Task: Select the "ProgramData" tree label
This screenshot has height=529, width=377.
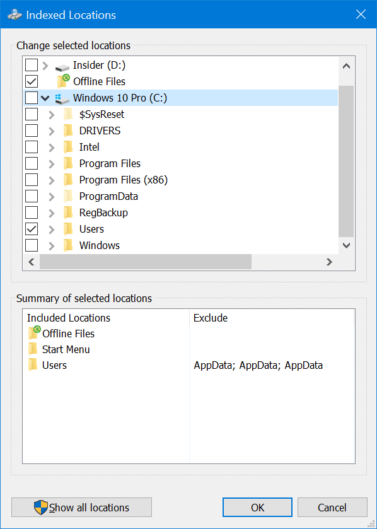Action: point(108,196)
